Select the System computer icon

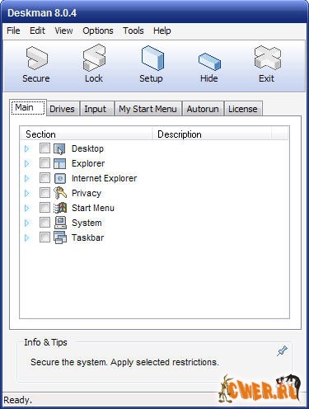(60, 223)
